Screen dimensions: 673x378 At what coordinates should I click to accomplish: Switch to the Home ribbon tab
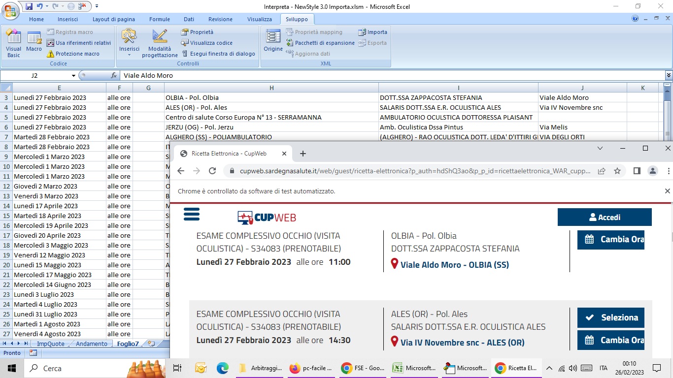pyautogui.click(x=36, y=19)
